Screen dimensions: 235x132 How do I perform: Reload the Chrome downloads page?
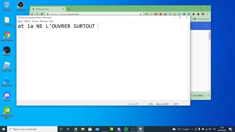(x=42, y=14)
